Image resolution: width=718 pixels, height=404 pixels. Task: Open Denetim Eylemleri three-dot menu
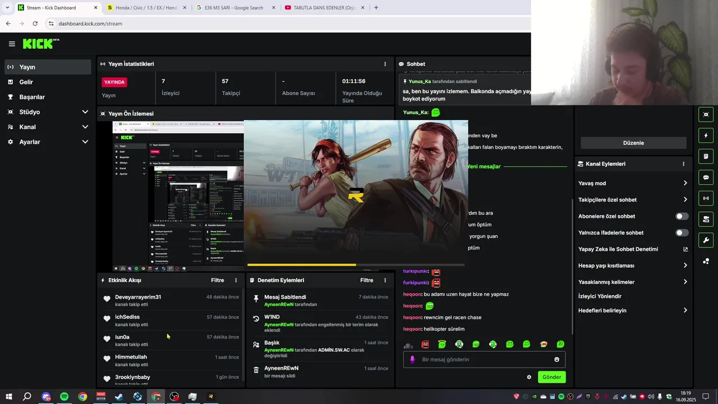(385, 280)
